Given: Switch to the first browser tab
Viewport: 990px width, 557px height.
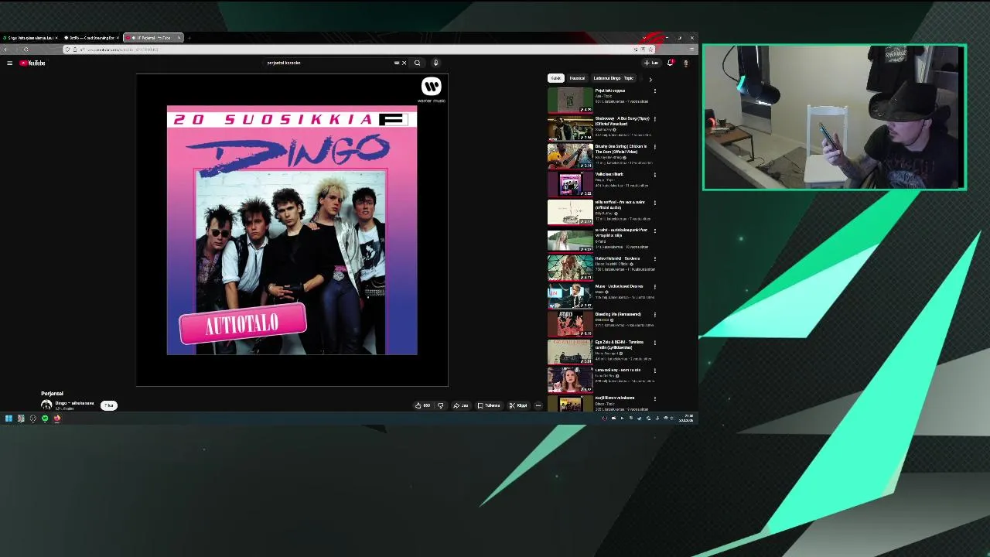Looking at the screenshot, I should tap(29, 38).
